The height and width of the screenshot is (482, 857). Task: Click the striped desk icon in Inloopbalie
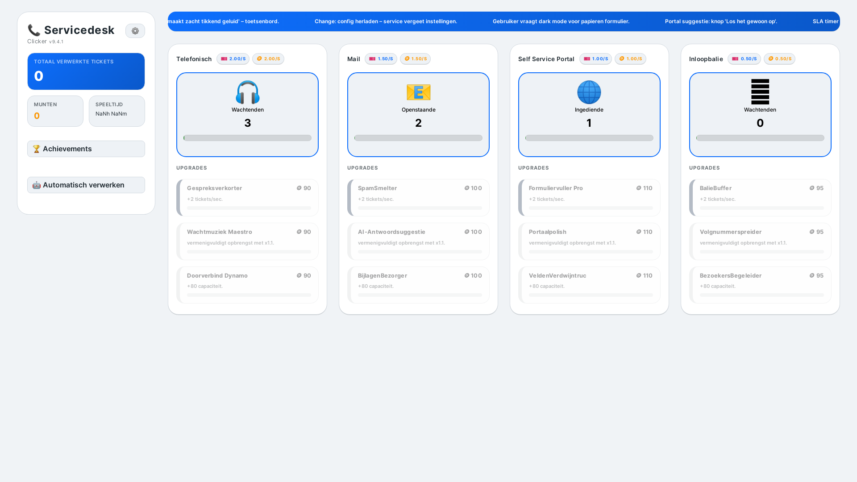pos(760,92)
